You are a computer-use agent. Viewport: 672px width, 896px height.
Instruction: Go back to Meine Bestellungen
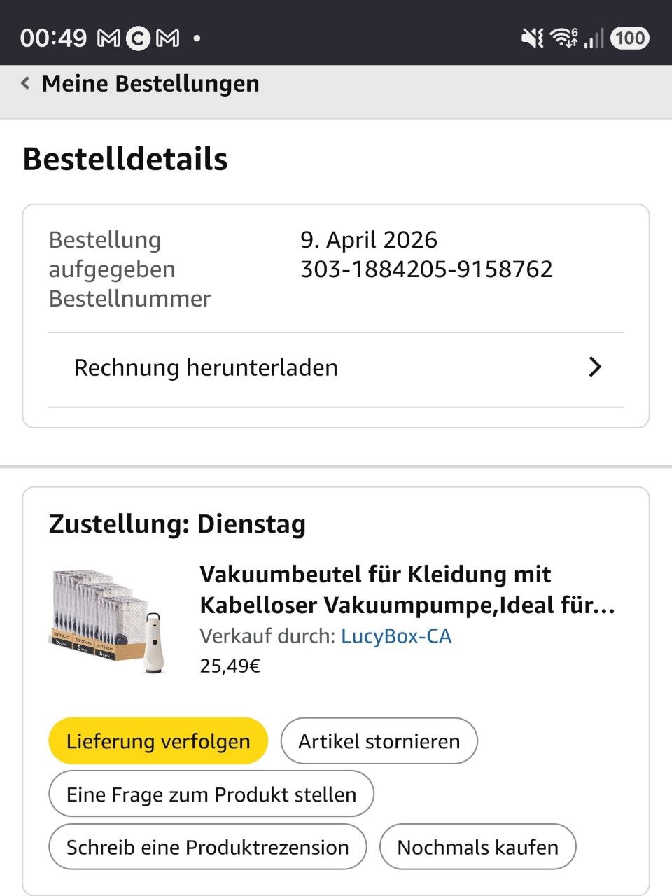[x=150, y=84]
